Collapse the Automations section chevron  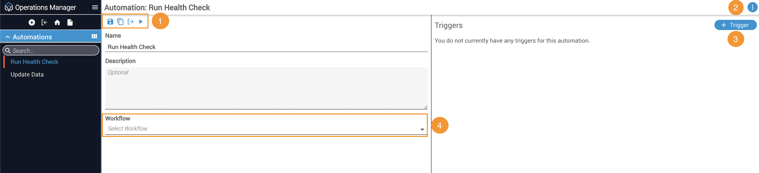8,37
